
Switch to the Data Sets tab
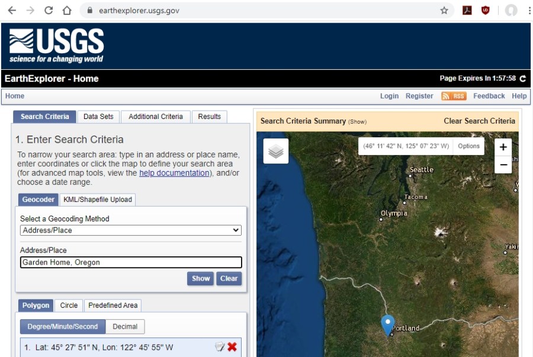pos(98,116)
